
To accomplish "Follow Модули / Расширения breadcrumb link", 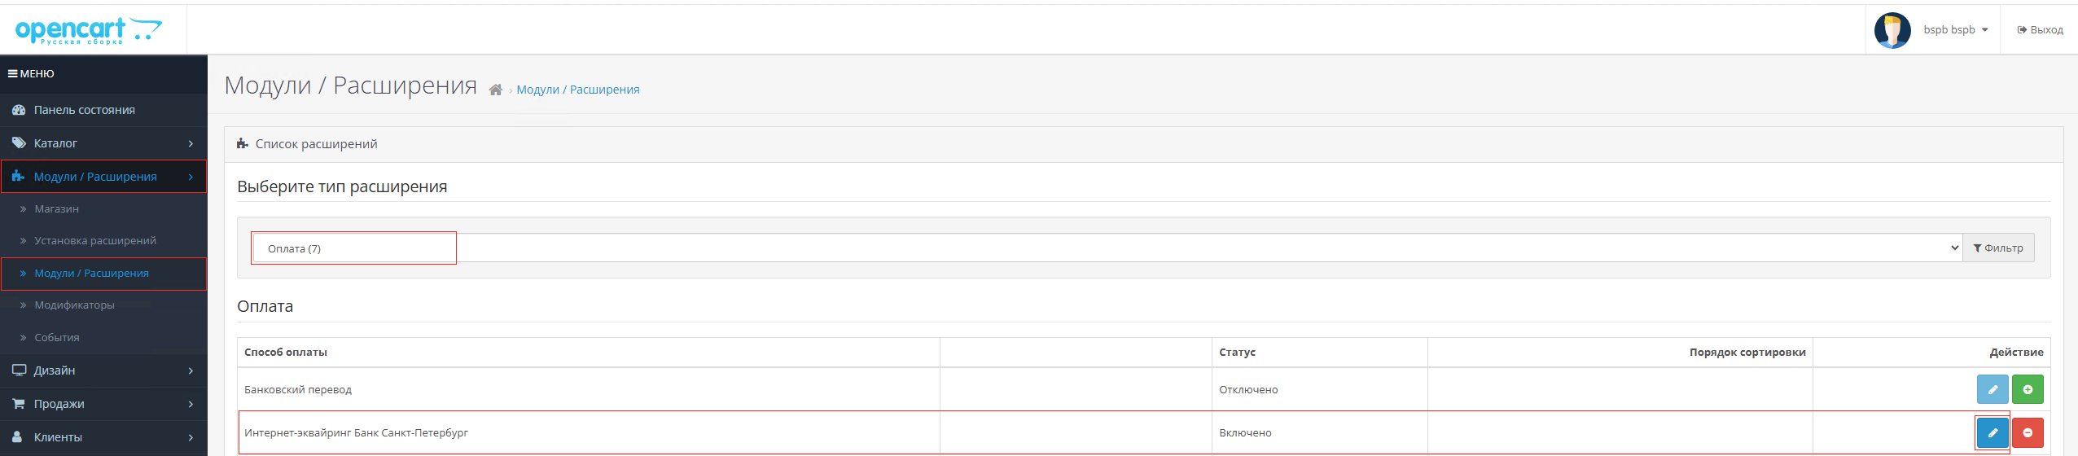I will click(x=578, y=90).
